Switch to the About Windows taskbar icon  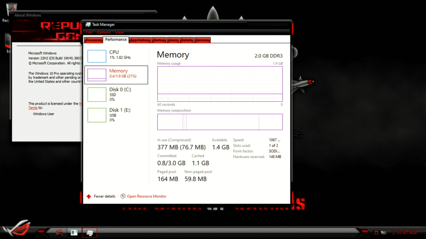coord(74,232)
